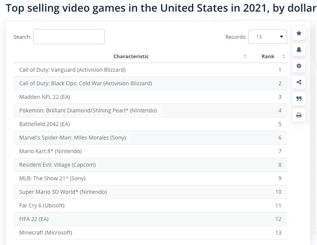Select the Resident Evil: Village row
Viewport: 317px width, 245px height.
(x=57, y=165)
